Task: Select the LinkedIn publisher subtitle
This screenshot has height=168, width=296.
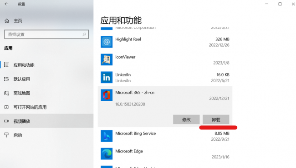Action: click(x=123, y=80)
